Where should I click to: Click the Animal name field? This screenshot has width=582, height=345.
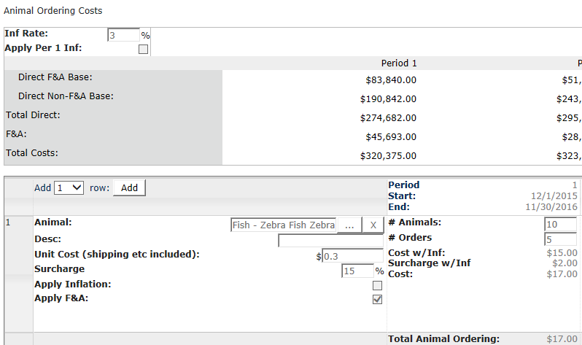point(283,225)
